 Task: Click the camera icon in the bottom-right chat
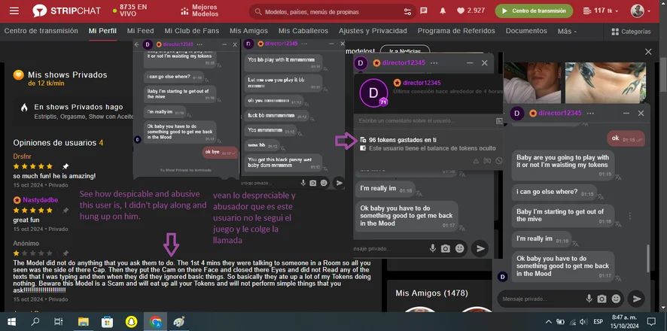[602, 299]
